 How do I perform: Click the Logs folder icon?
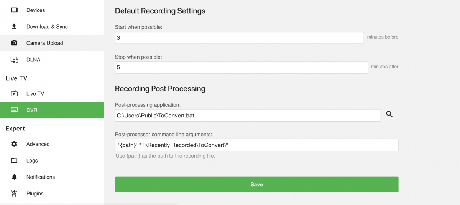click(14, 160)
